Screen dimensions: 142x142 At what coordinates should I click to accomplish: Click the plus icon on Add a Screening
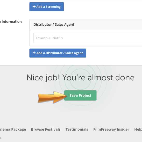(34, 6)
